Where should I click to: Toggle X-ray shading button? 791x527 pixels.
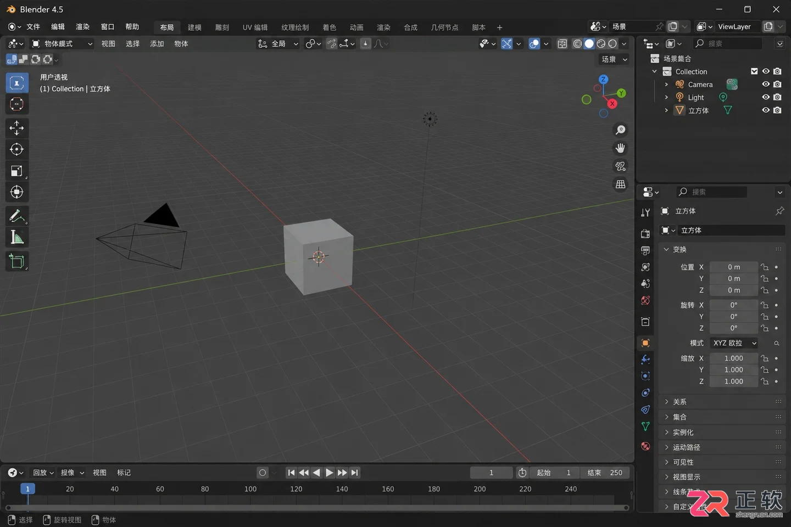[562, 44]
